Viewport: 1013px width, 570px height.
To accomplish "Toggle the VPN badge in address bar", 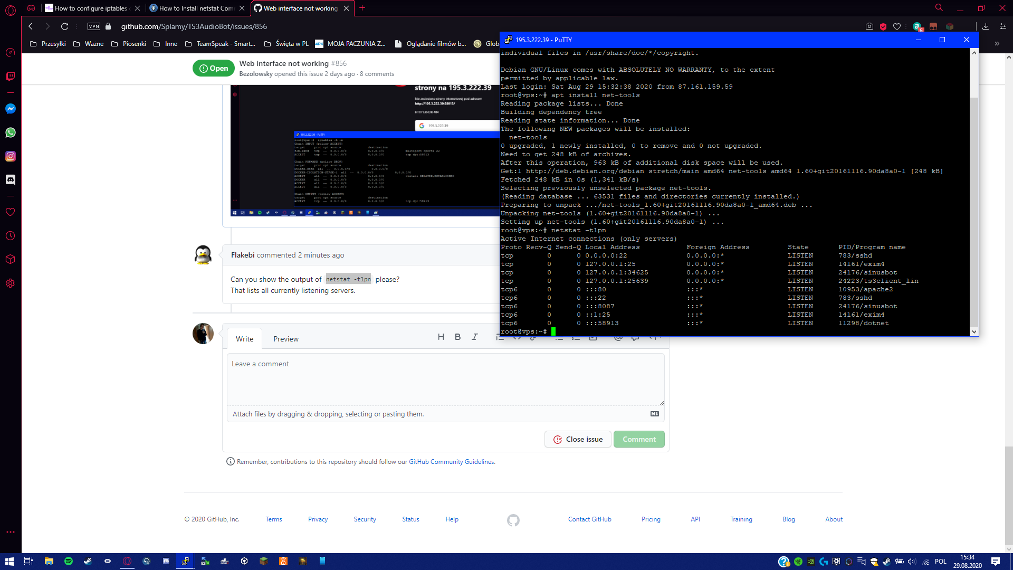I will (93, 26).
